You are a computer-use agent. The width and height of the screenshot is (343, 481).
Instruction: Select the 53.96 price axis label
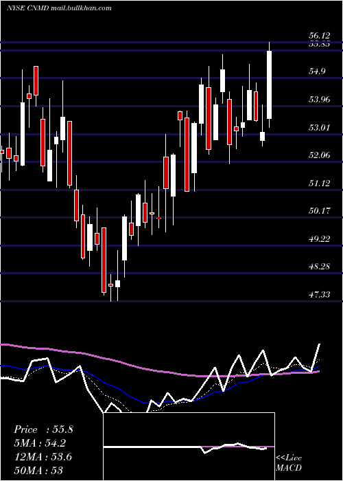pos(320,100)
